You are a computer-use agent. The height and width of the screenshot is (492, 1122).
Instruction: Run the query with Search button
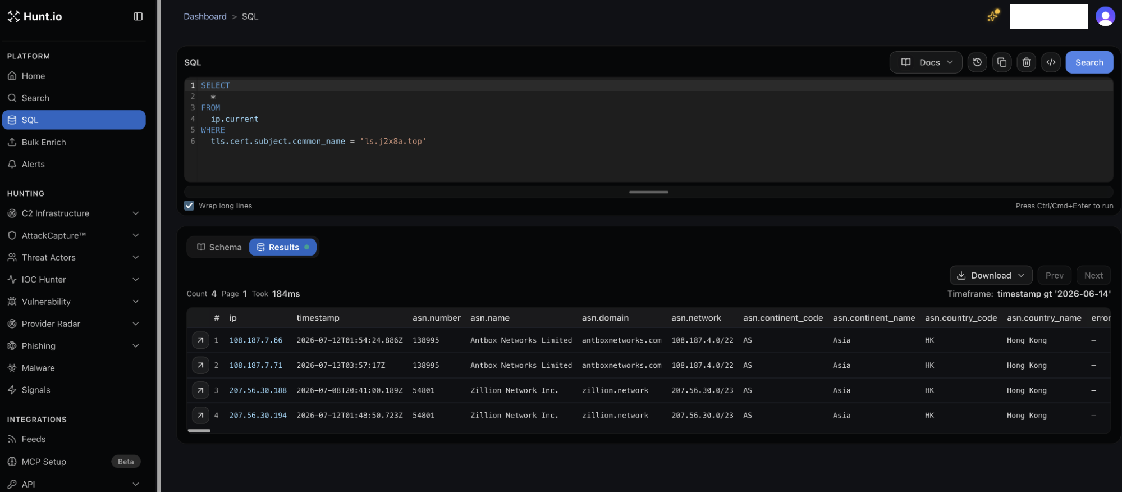(x=1089, y=62)
